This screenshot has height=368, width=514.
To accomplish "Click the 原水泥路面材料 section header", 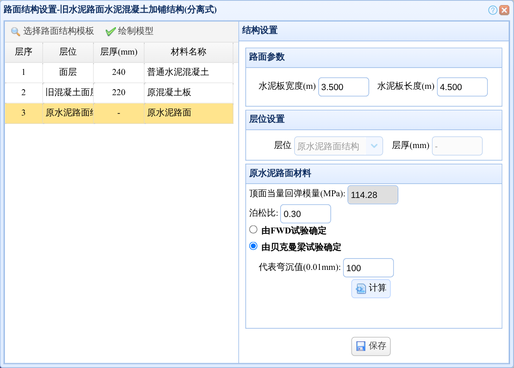I will pos(374,173).
